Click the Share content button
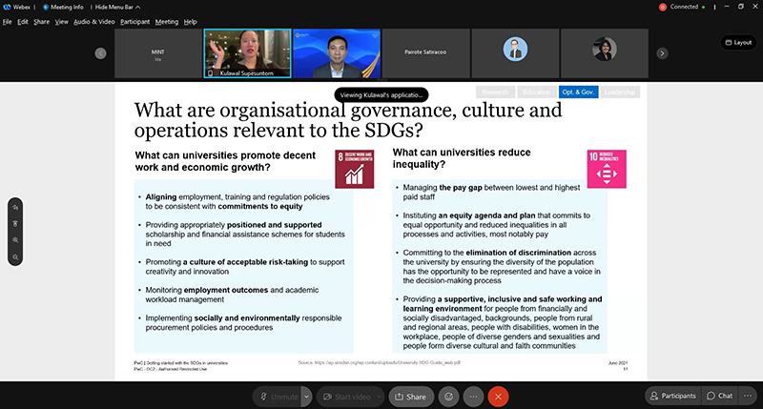 point(411,396)
